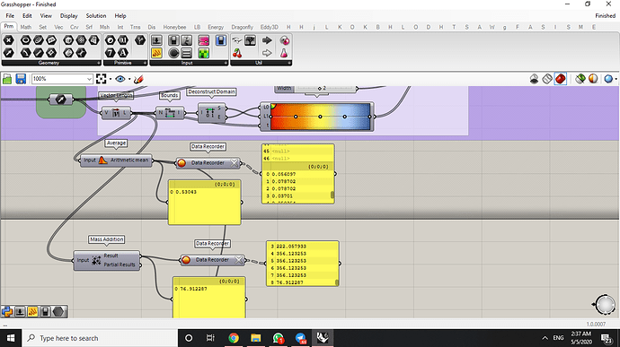This screenshot has width=620, height=347.
Task: Open the File menu
Action: click(x=10, y=16)
